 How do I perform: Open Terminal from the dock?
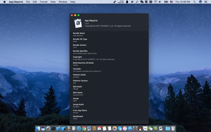coord(53,128)
